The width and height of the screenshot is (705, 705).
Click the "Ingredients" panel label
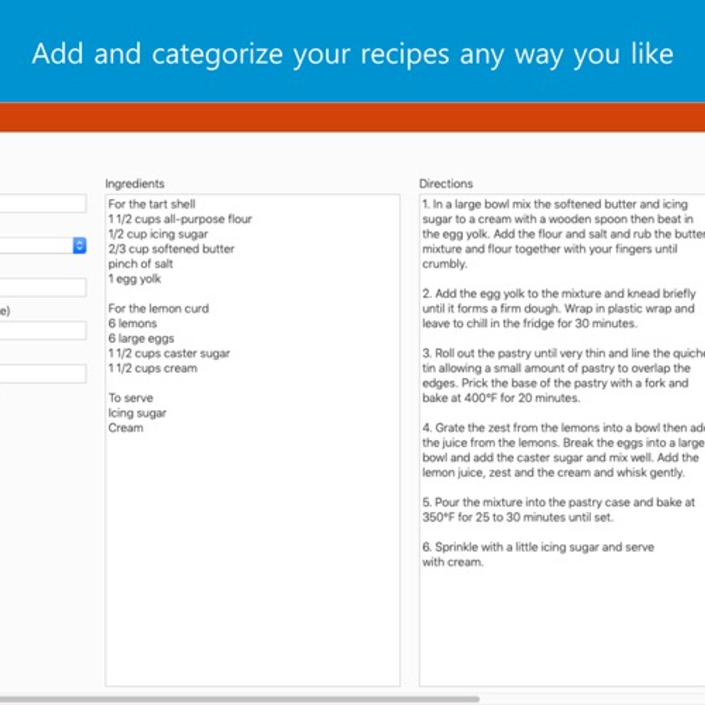click(x=135, y=184)
